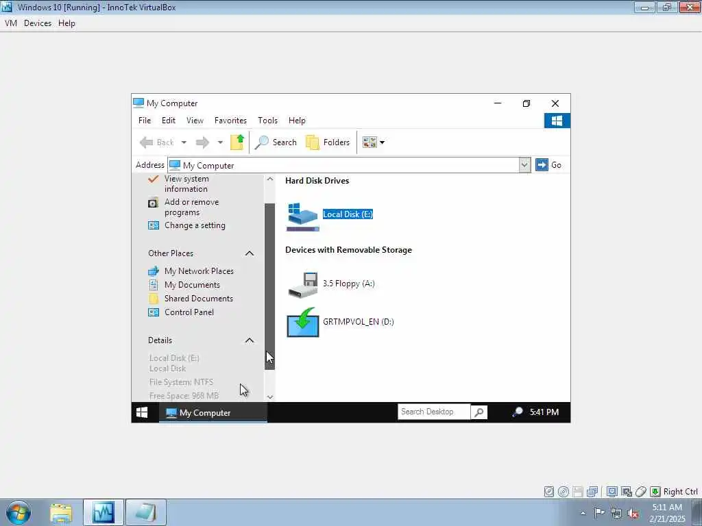Click the host Action Center flag icon

tap(599, 513)
